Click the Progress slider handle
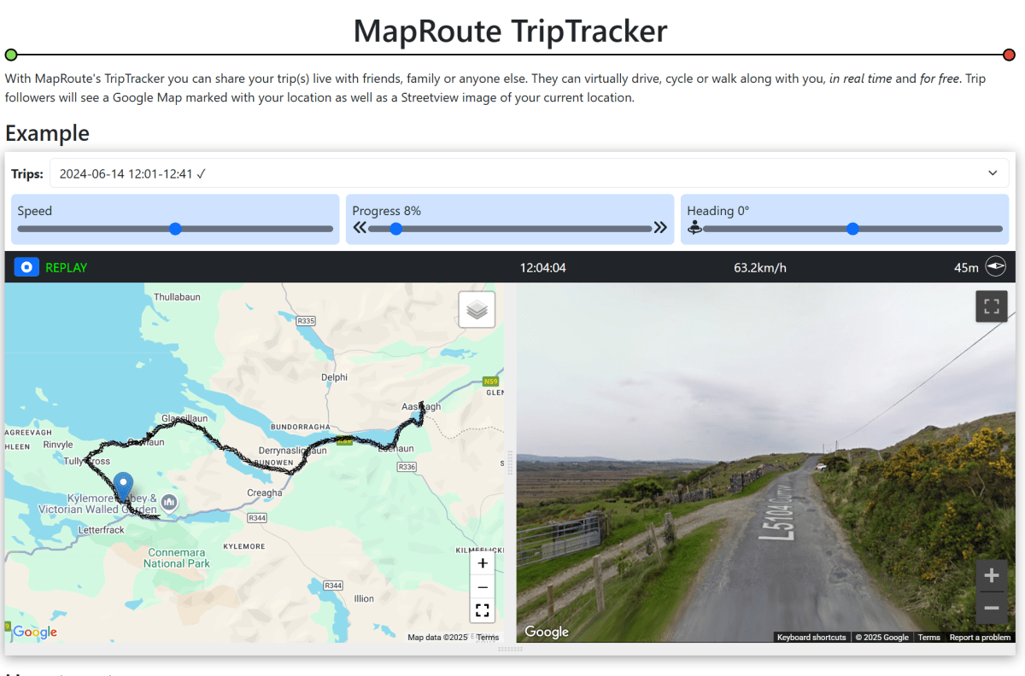 coord(395,229)
